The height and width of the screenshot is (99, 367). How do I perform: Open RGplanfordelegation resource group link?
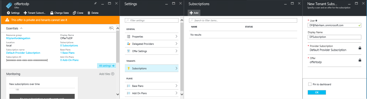[18, 38]
